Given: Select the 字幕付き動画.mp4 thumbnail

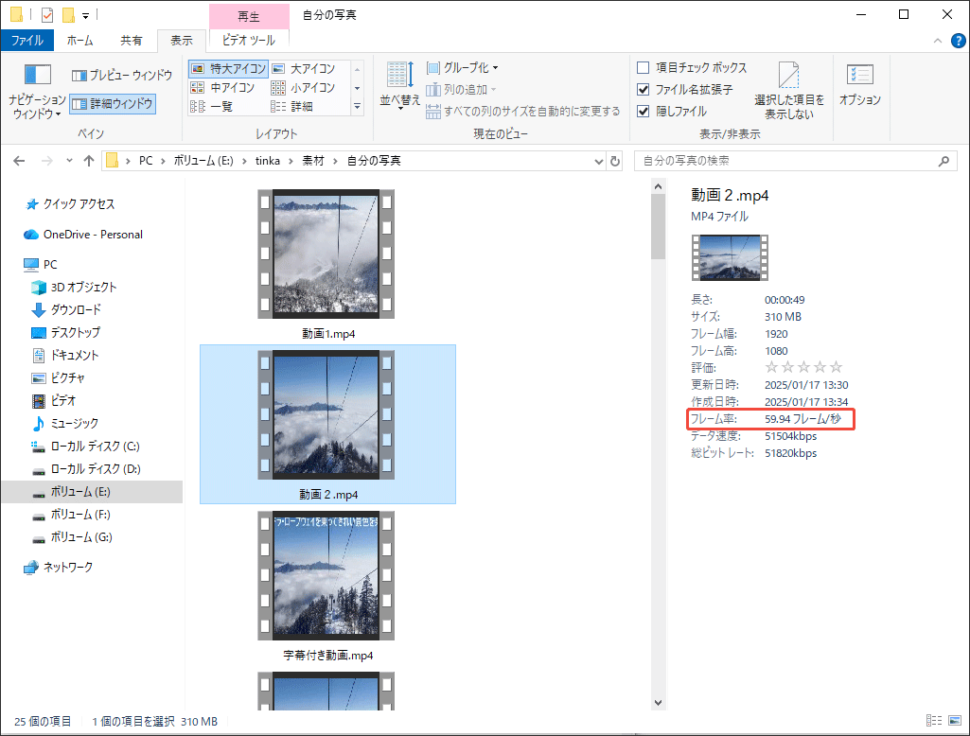Looking at the screenshot, I should pyautogui.click(x=326, y=575).
